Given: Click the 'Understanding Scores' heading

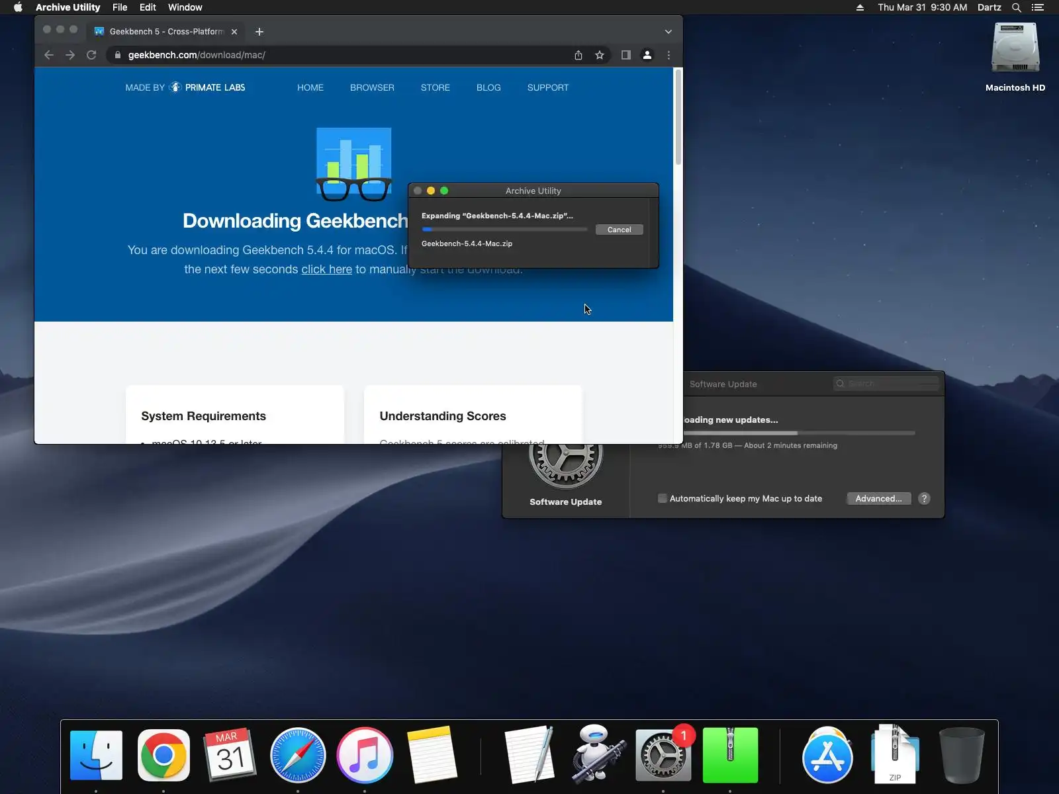Looking at the screenshot, I should coord(443,416).
